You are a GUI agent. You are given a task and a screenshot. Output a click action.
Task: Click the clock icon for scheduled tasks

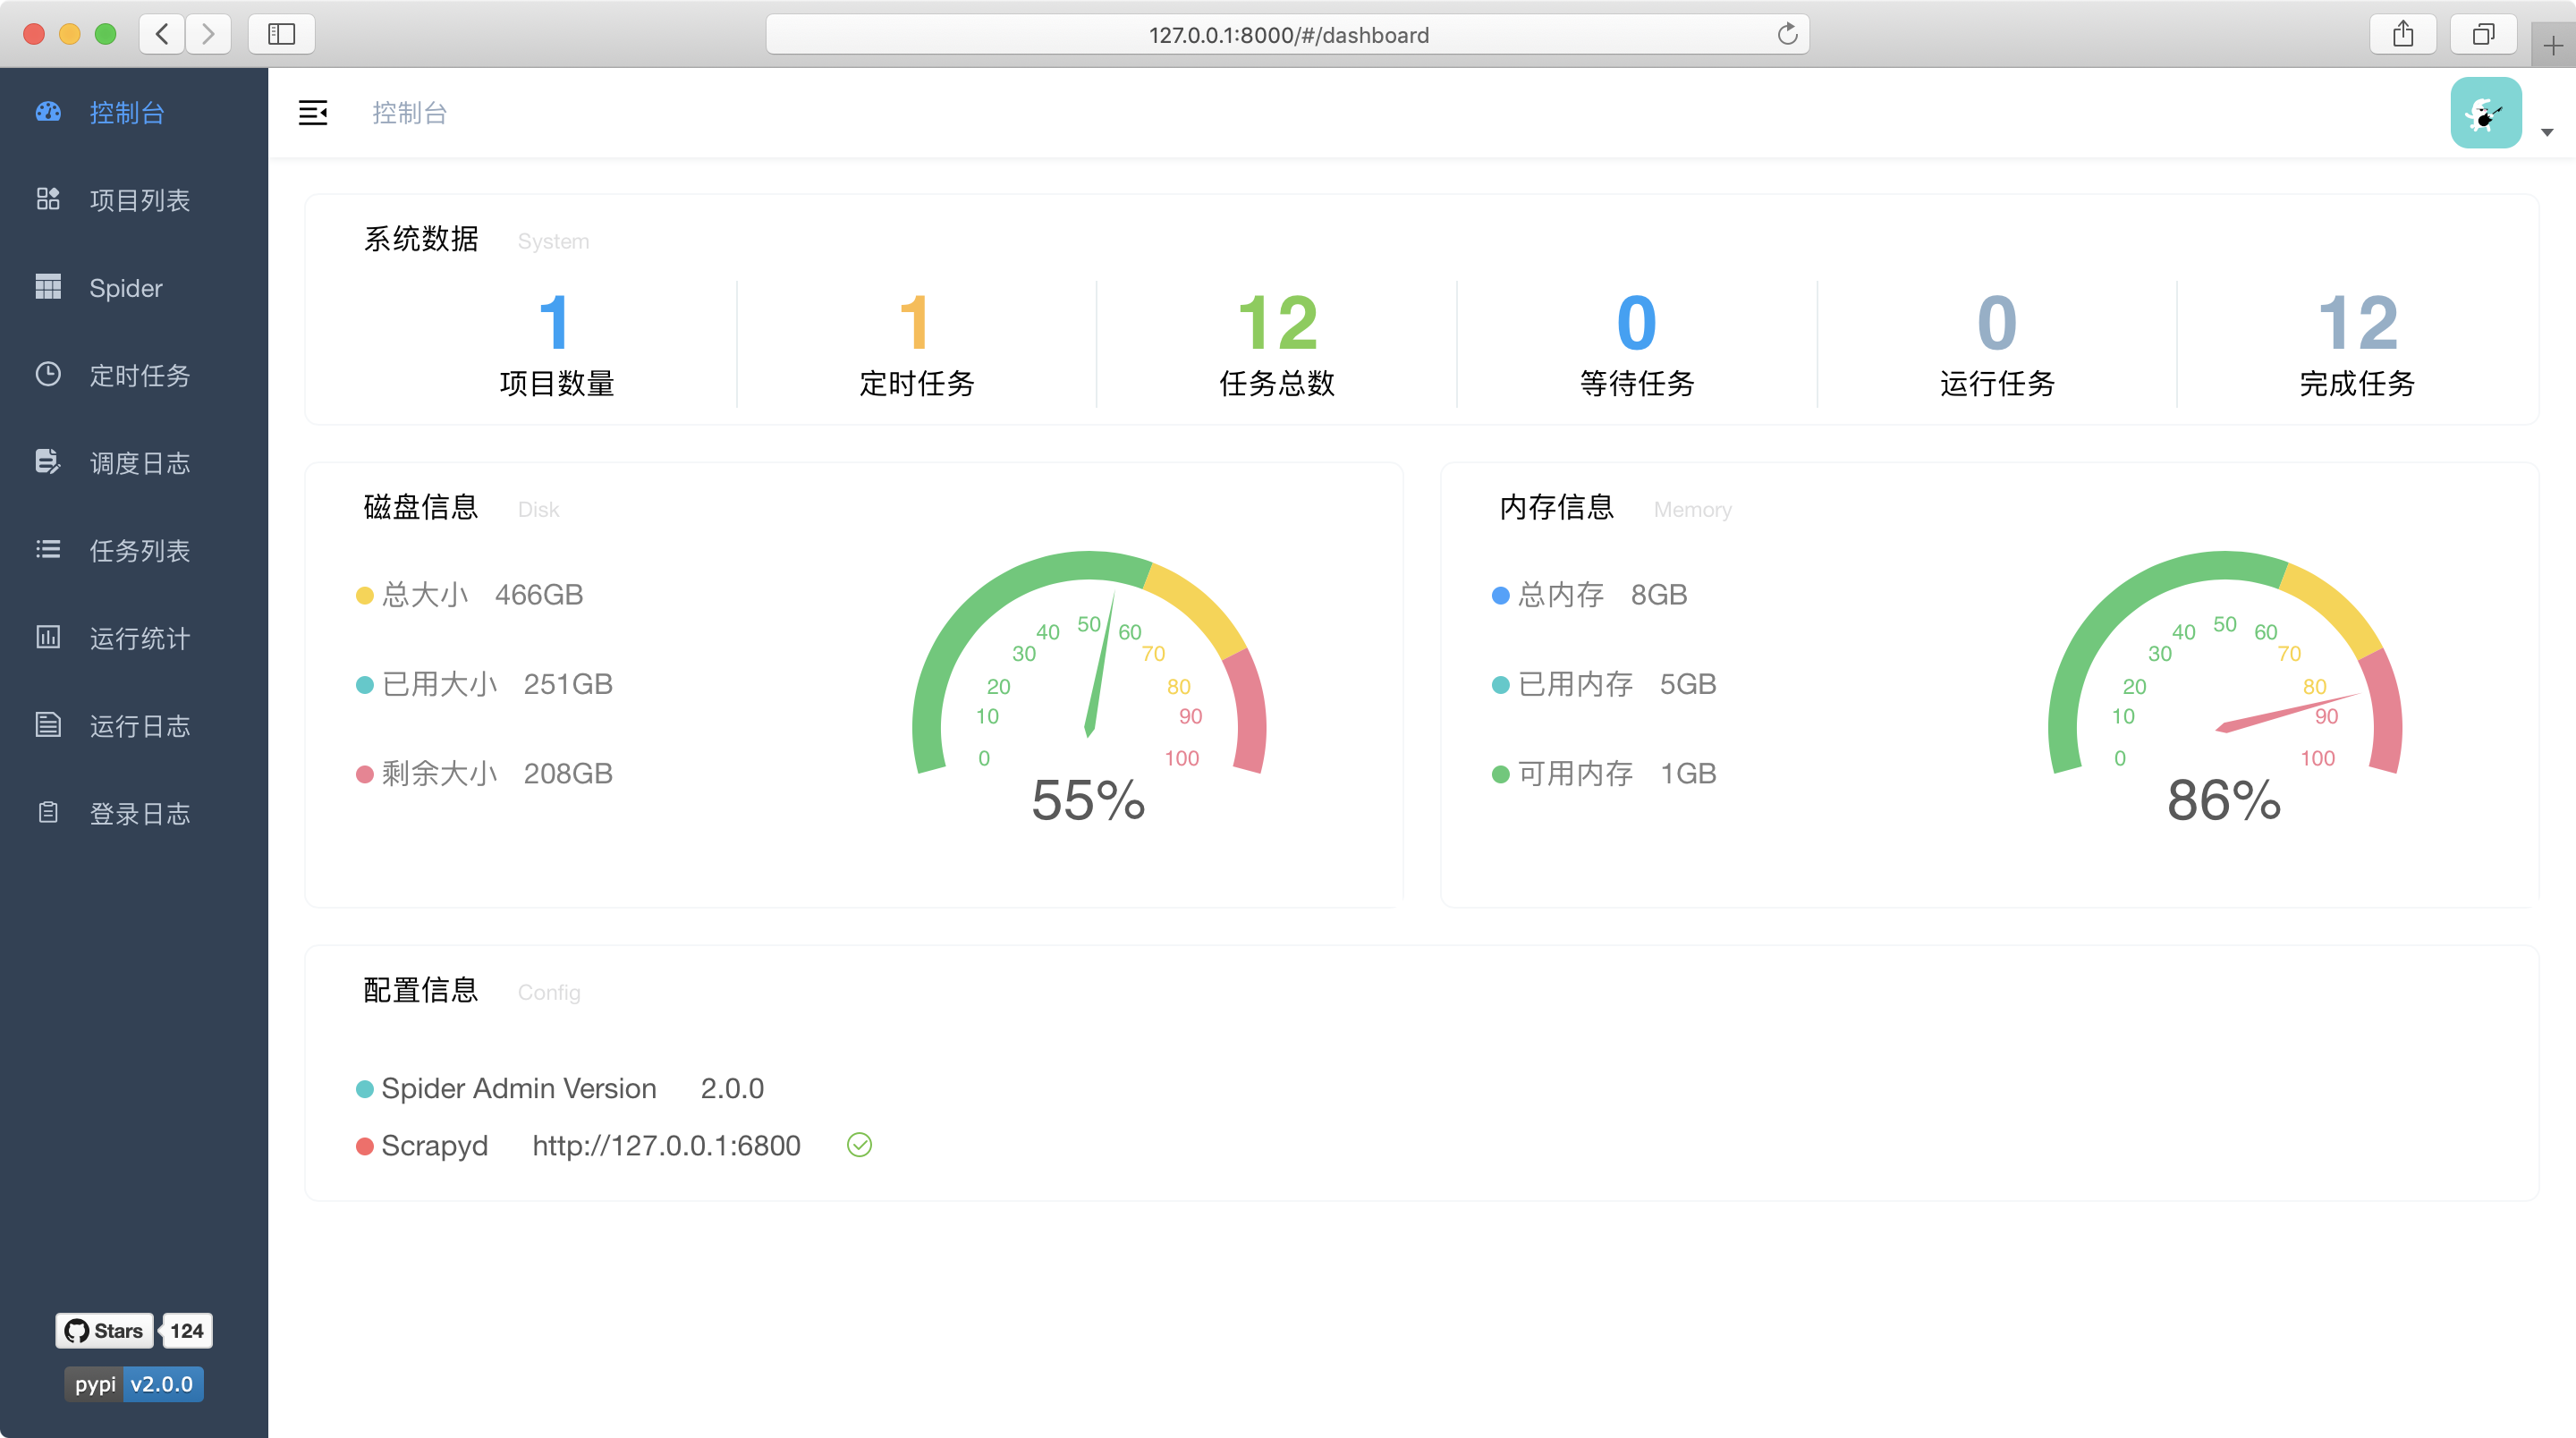48,374
